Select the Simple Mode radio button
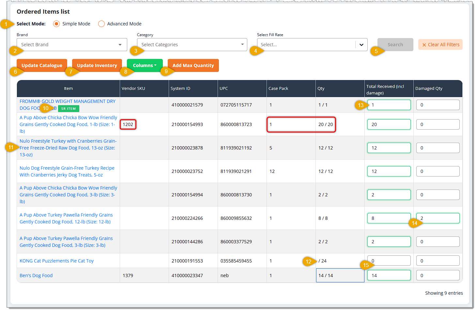Screen dimensions: 476x311 point(56,24)
